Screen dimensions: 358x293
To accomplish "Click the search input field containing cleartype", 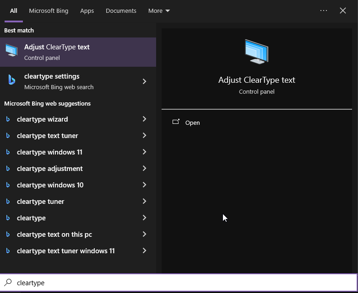I will 183,282.
